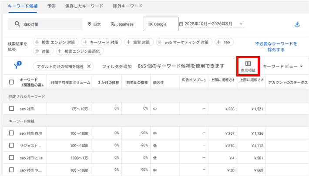
Task: Open the 保存したキーワード tab
Action: 84,6
